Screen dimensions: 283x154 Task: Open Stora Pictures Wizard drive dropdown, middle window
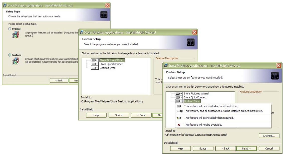95,60
